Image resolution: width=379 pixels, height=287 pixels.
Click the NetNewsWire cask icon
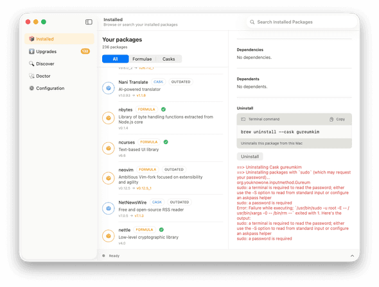[109, 208]
